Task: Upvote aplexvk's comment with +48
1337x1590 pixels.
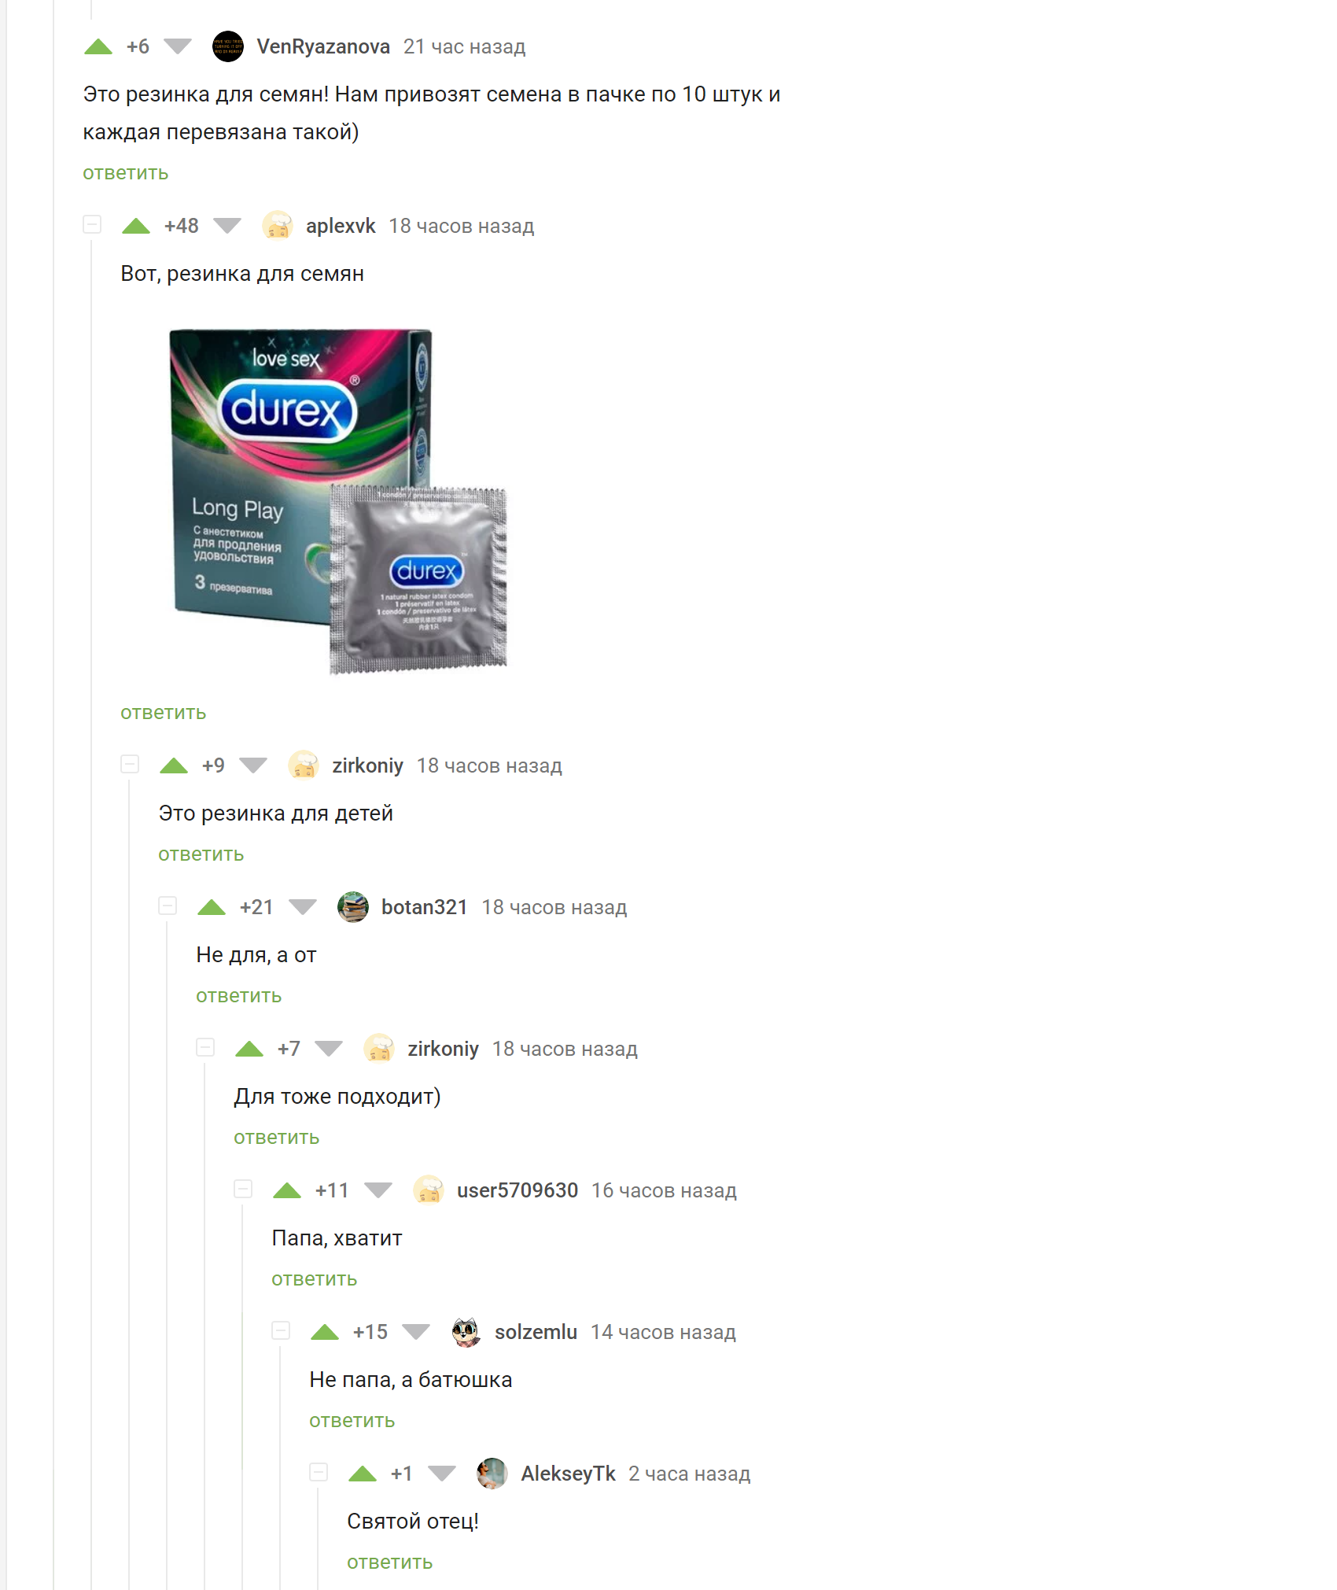Action: (x=136, y=227)
